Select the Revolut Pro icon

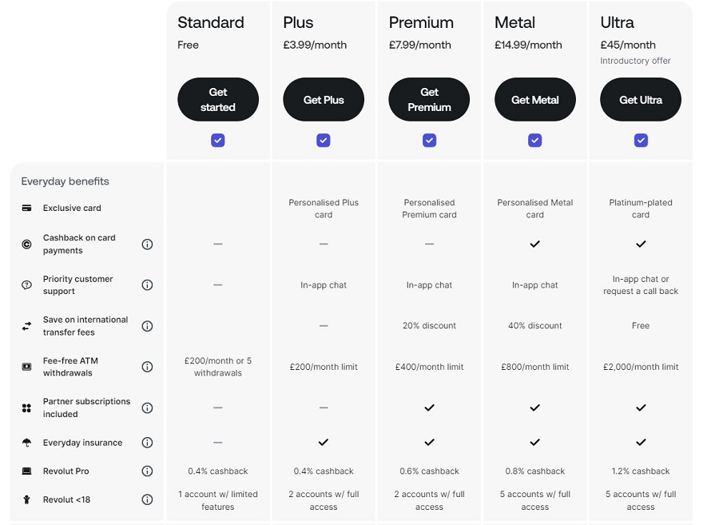coord(26,471)
